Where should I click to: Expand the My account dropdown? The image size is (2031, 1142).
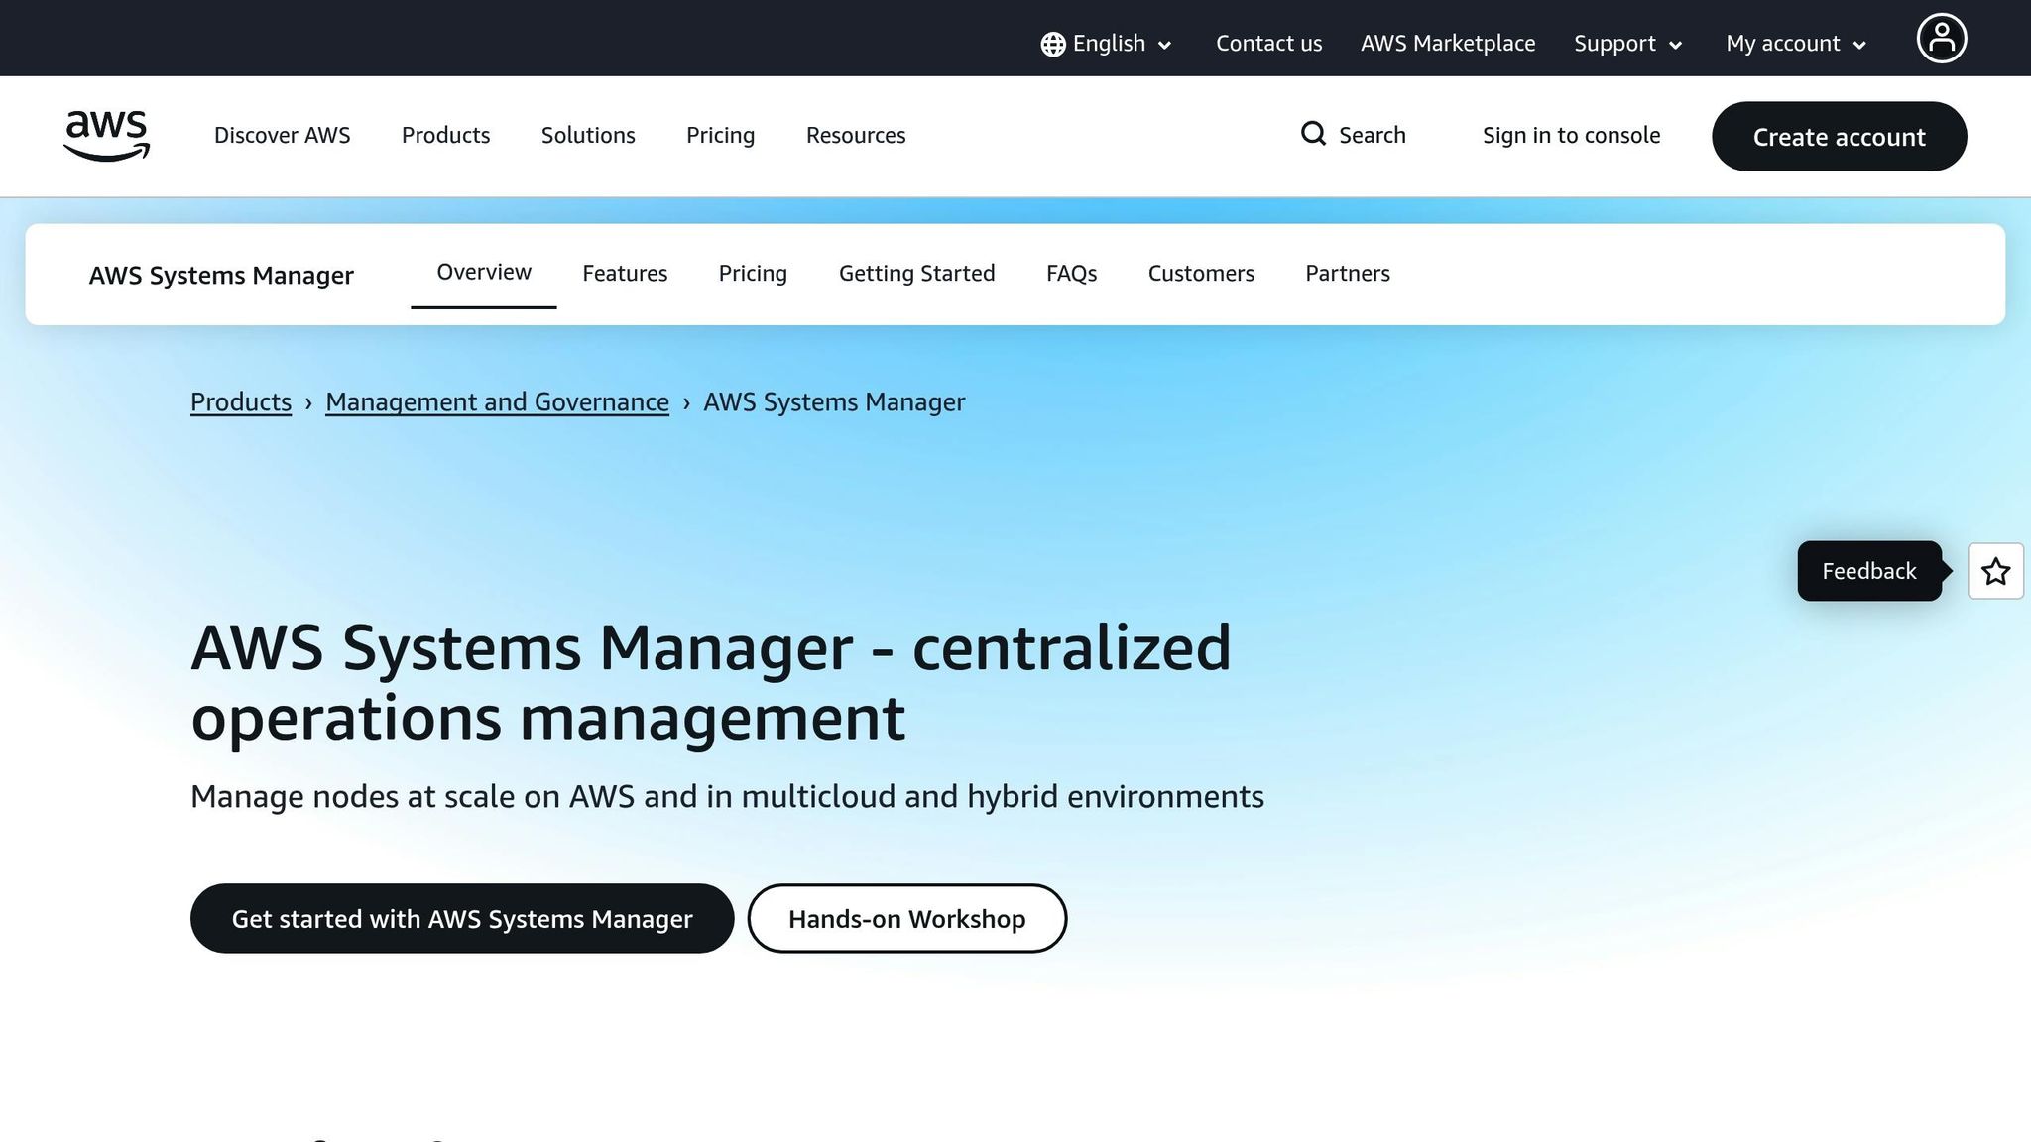pos(1795,44)
